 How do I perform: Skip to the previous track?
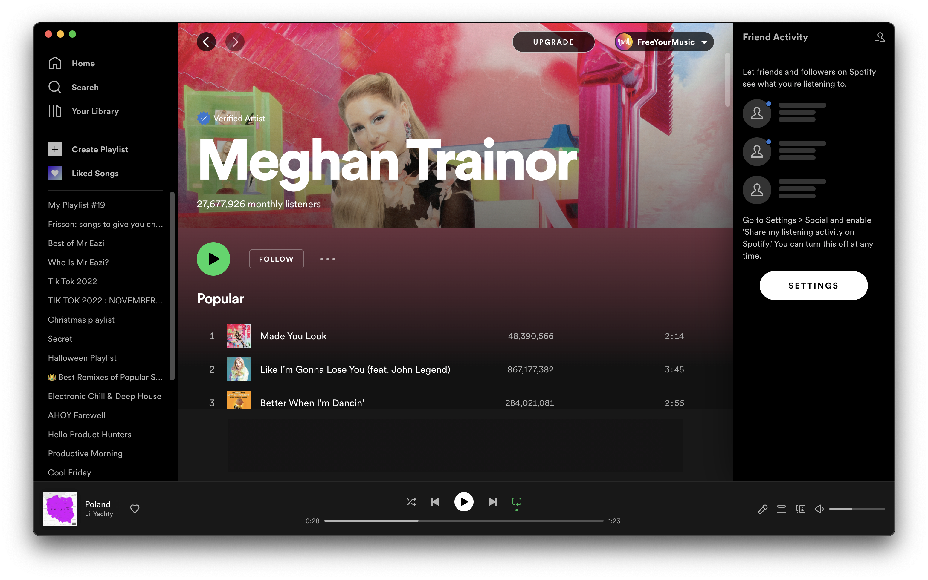[435, 502]
